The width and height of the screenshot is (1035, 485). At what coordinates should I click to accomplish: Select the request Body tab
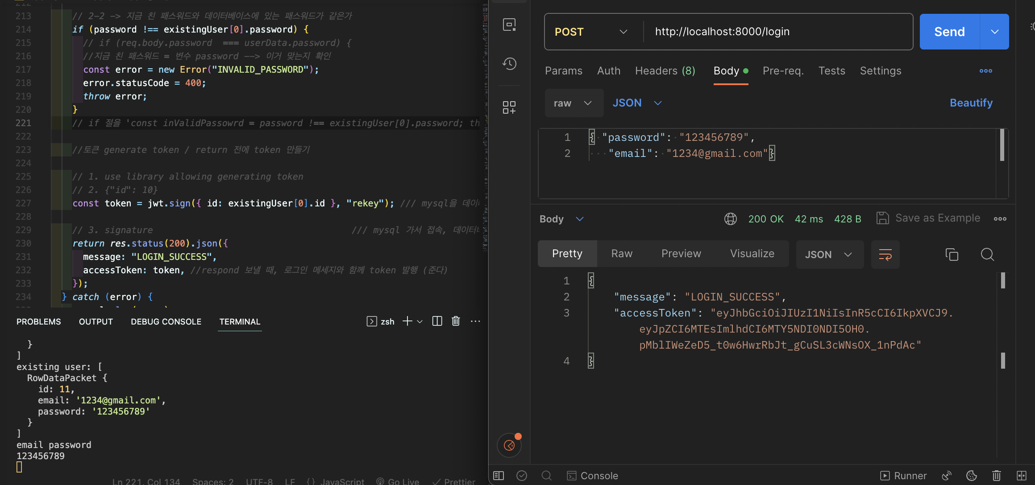[731, 71]
